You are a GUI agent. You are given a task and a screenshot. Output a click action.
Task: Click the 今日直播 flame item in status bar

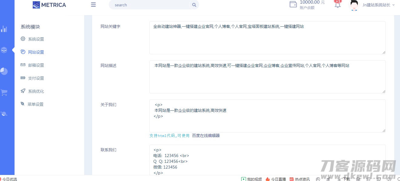(x=276, y=179)
